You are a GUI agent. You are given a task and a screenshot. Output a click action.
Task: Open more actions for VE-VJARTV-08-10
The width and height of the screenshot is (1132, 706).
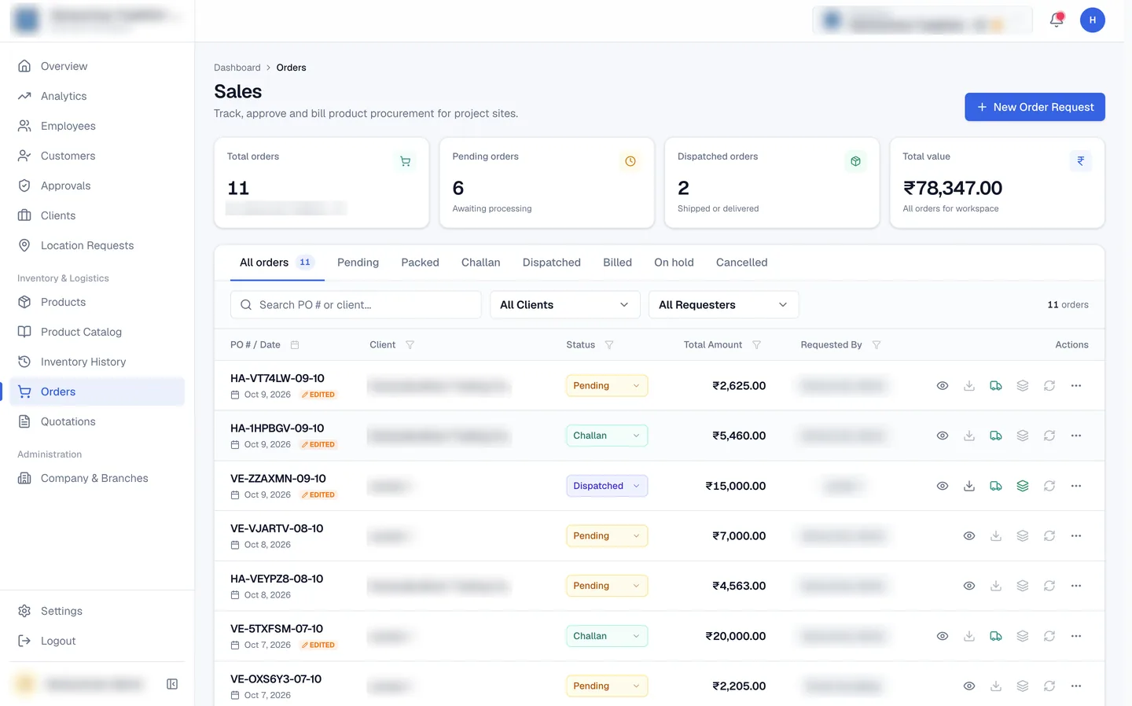point(1076,536)
